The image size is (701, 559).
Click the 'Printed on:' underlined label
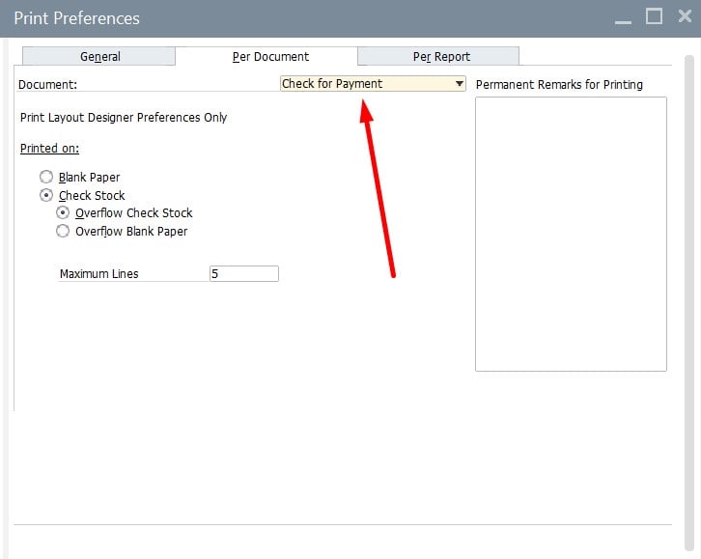pos(49,149)
